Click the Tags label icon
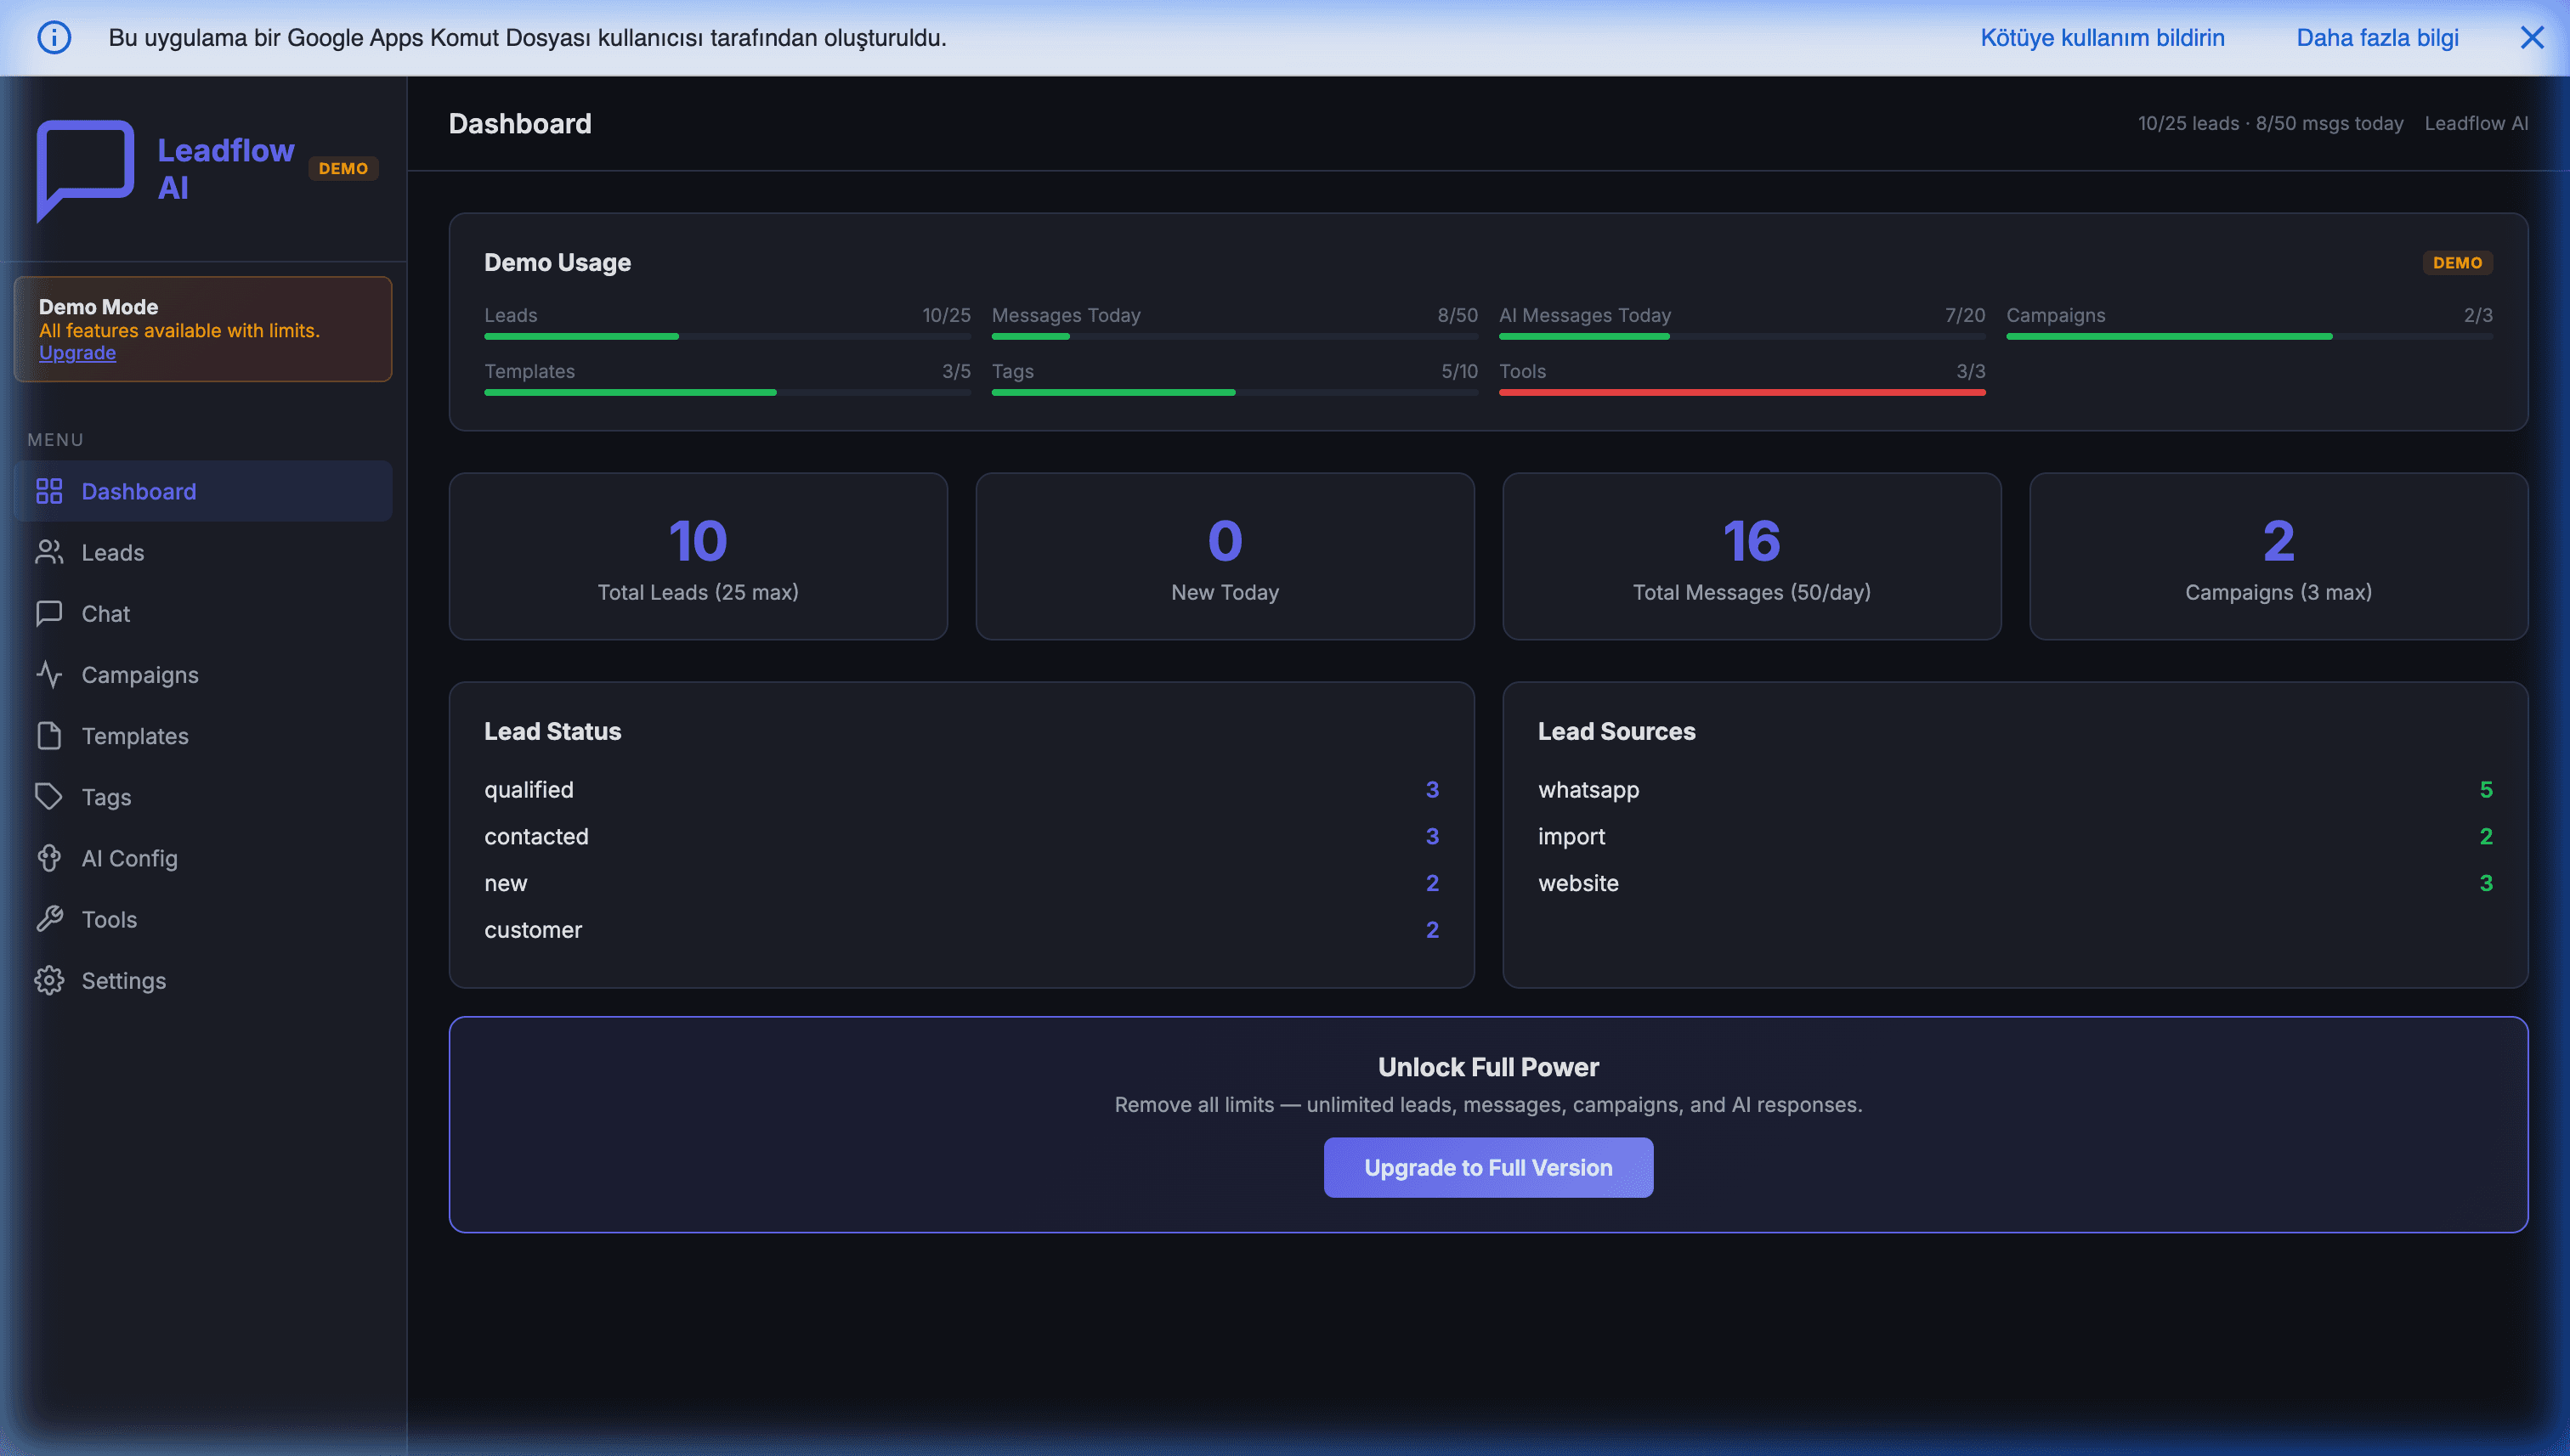Image resolution: width=2570 pixels, height=1456 pixels. coord(50,797)
